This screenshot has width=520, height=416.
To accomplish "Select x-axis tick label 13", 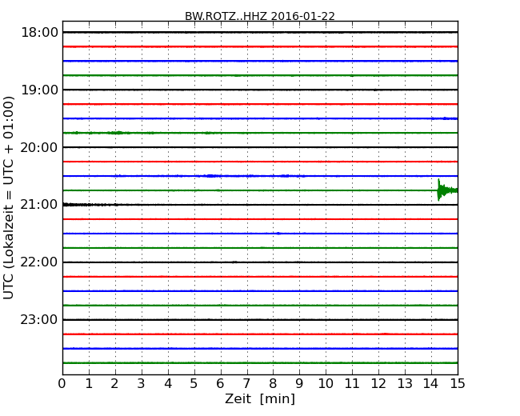I will pyautogui.click(x=405, y=384).
